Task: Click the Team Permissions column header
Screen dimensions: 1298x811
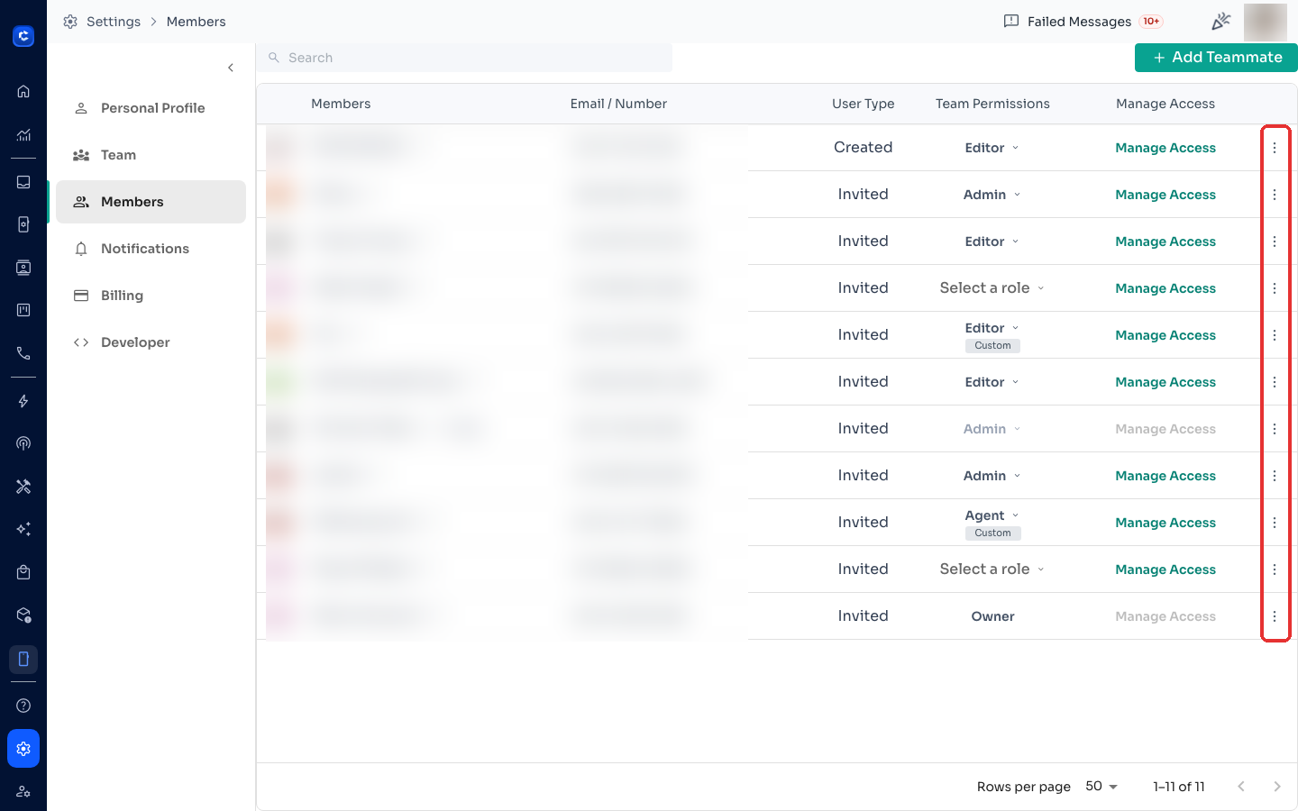Action: click(x=992, y=104)
